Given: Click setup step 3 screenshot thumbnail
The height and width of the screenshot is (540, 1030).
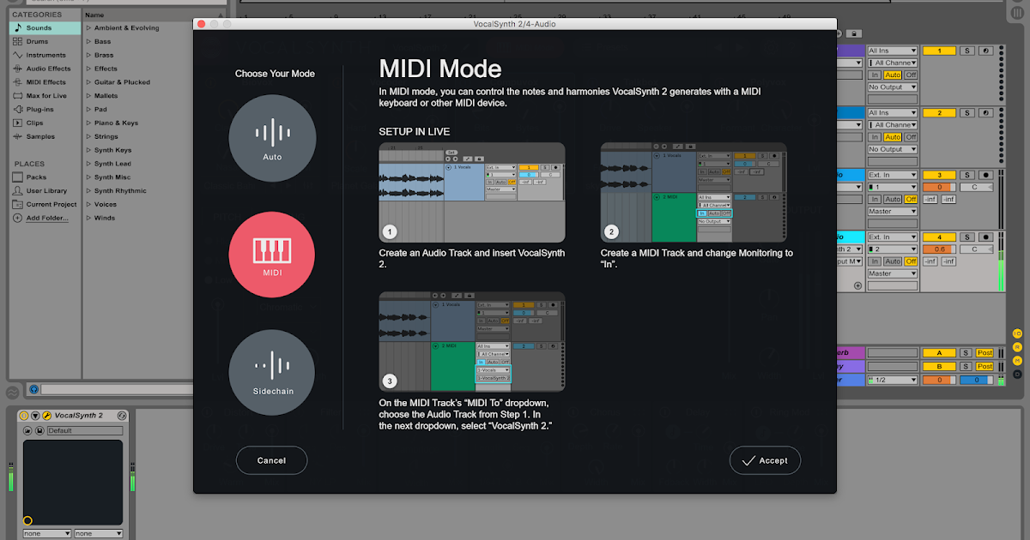Looking at the screenshot, I should point(472,342).
